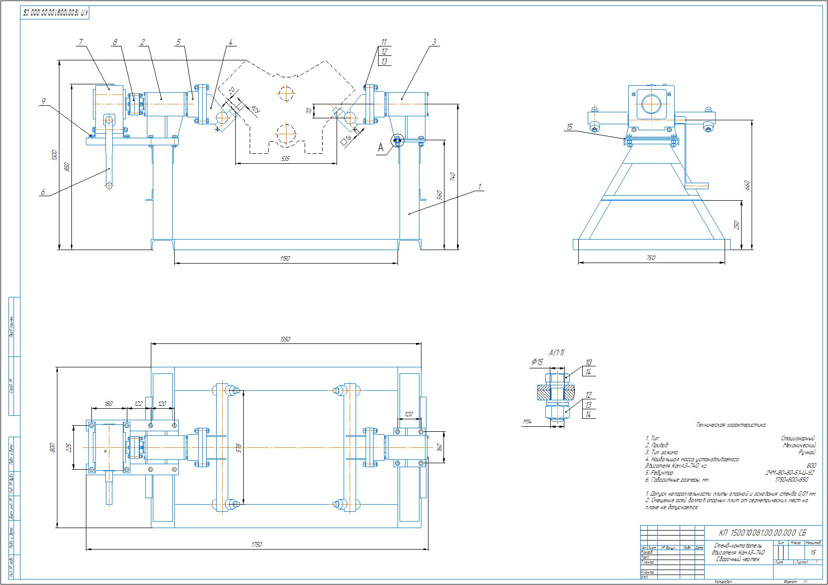Select part callout number 15

click(569, 127)
